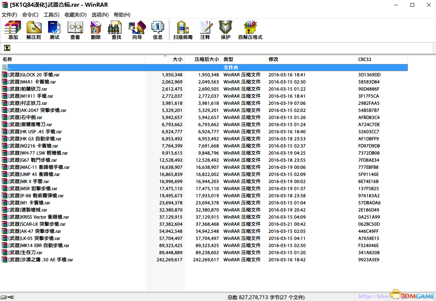Select [武器]MK14 EBR 自動步槍.rar
This screenshot has width=436, height=301.
click(39, 246)
